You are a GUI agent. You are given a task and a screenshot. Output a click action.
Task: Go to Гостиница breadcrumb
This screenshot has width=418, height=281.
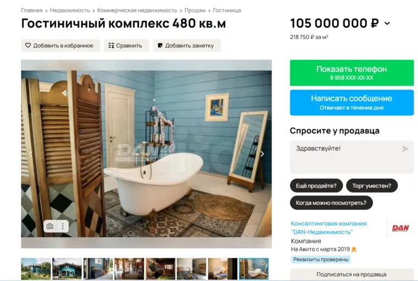pyautogui.click(x=227, y=10)
